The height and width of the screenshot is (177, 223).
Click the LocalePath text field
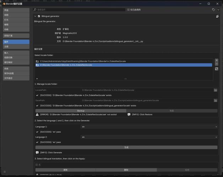pos(147,90)
